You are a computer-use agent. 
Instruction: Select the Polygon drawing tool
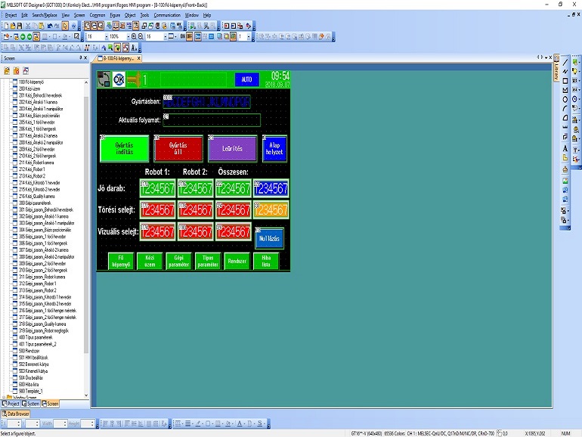coord(565,90)
